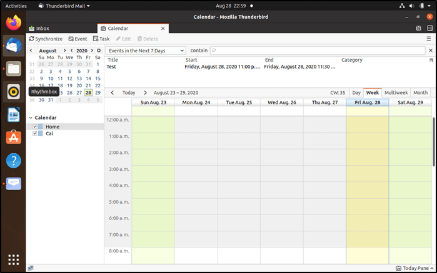
Task: Select day 10 in mini calendar
Action: click(x=51, y=79)
